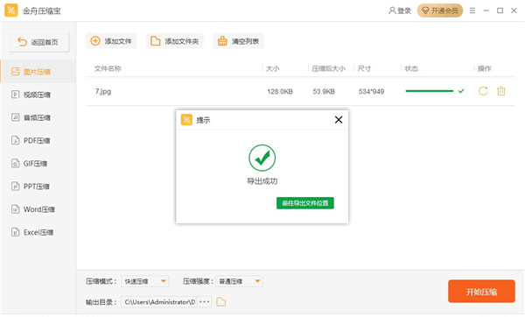Open the 登录 login option

click(x=400, y=11)
